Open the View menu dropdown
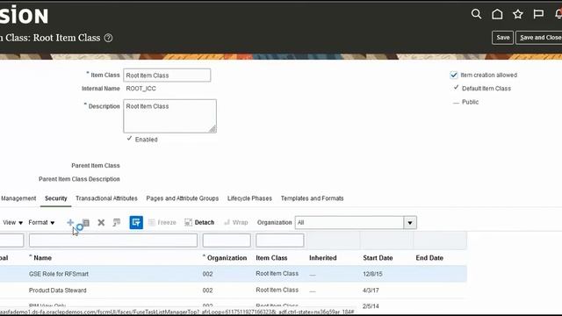 [x=12, y=222]
